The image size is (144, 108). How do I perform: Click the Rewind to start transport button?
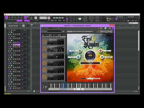36,18
